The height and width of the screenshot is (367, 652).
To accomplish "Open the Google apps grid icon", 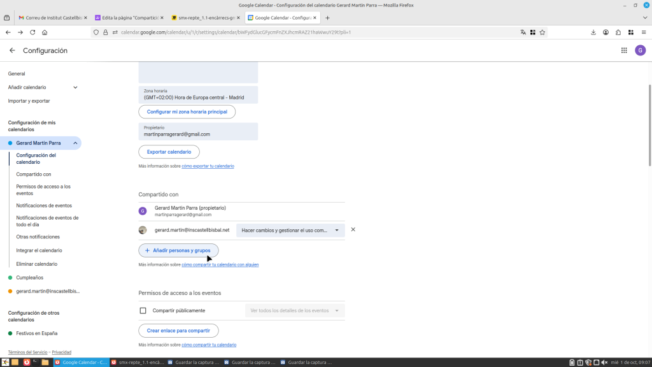I will (x=624, y=50).
